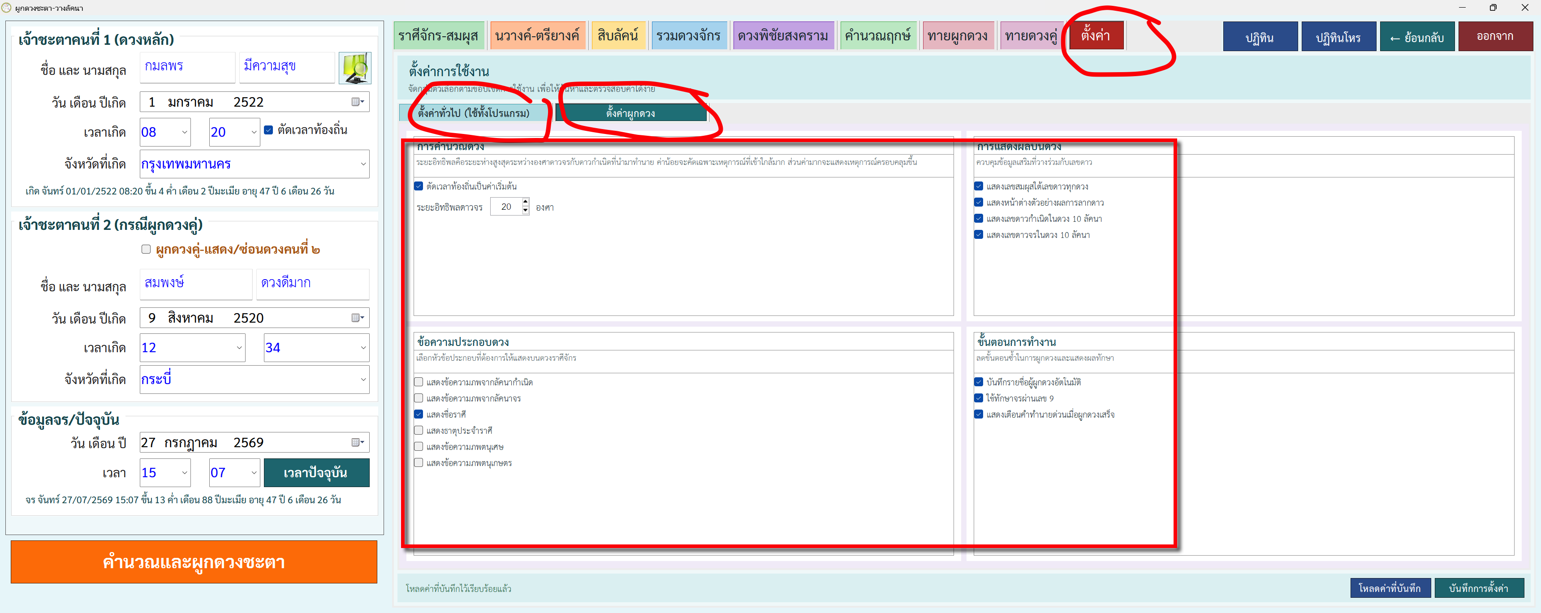This screenshot has height=613, width=1541.
Task: Enable ผูกดวงคู่-แสดง/ซ่อนดวงคนที่ ๒ checkbox
Action: (146, 250)
